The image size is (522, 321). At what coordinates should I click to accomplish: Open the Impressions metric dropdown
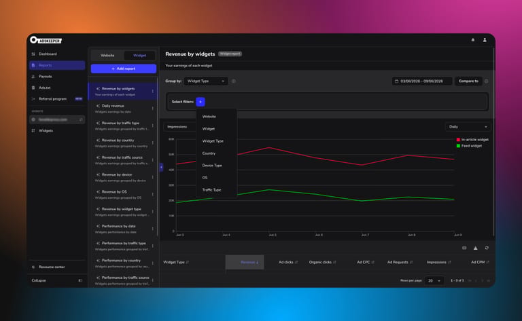click(x=180, y=127)
